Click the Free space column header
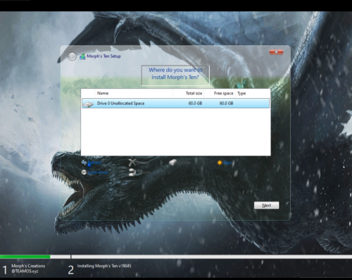The width and height of the screenshot is (352, 280). coord(220,93)
